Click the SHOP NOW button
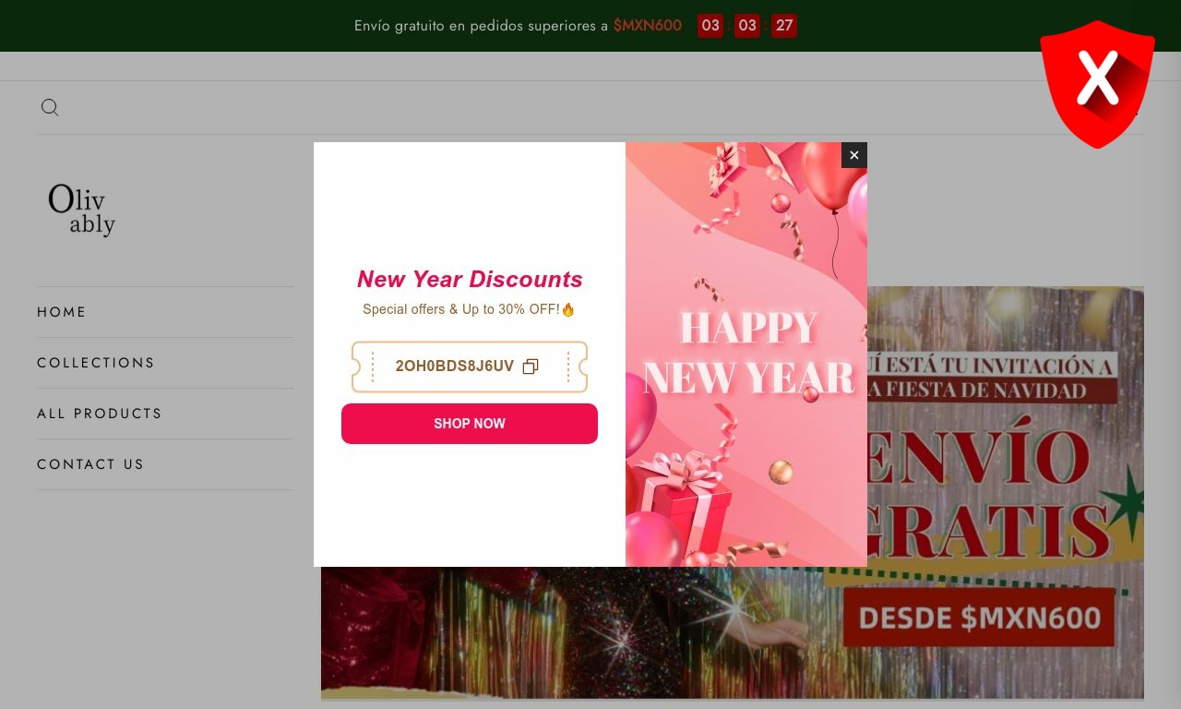This screenshot has height=709, width=1181. pos(470,424)
